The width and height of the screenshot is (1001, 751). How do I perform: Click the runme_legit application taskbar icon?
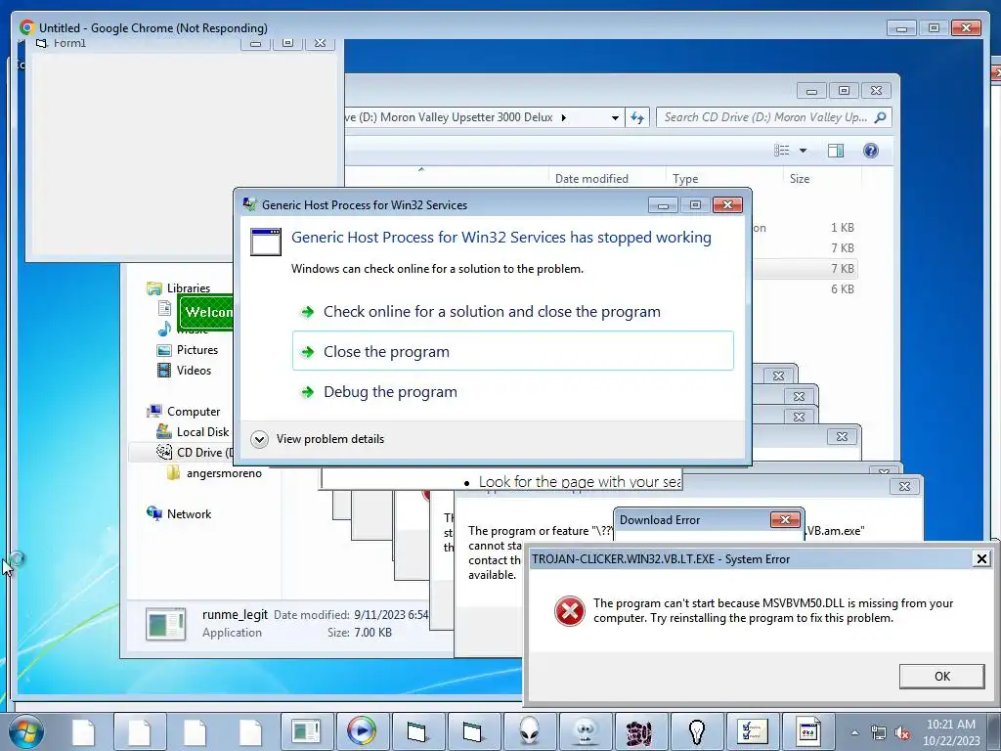click(306, 731)
